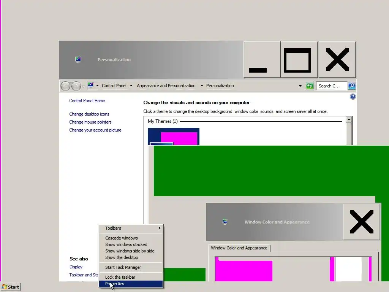Open Help with the question mark icon
This screenshot has width=389, height=292.
pyautogui.click(x=353, y=97)
